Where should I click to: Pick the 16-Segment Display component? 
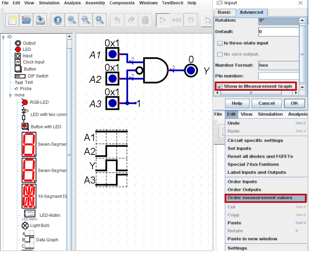(44, 196)
